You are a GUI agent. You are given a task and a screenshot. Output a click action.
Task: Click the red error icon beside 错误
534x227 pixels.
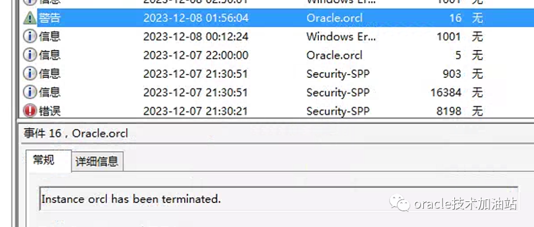click(x=30, y=111)
